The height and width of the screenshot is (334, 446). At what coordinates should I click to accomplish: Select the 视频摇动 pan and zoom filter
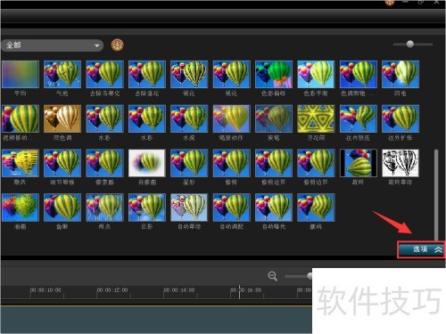[x=21, y=118]
